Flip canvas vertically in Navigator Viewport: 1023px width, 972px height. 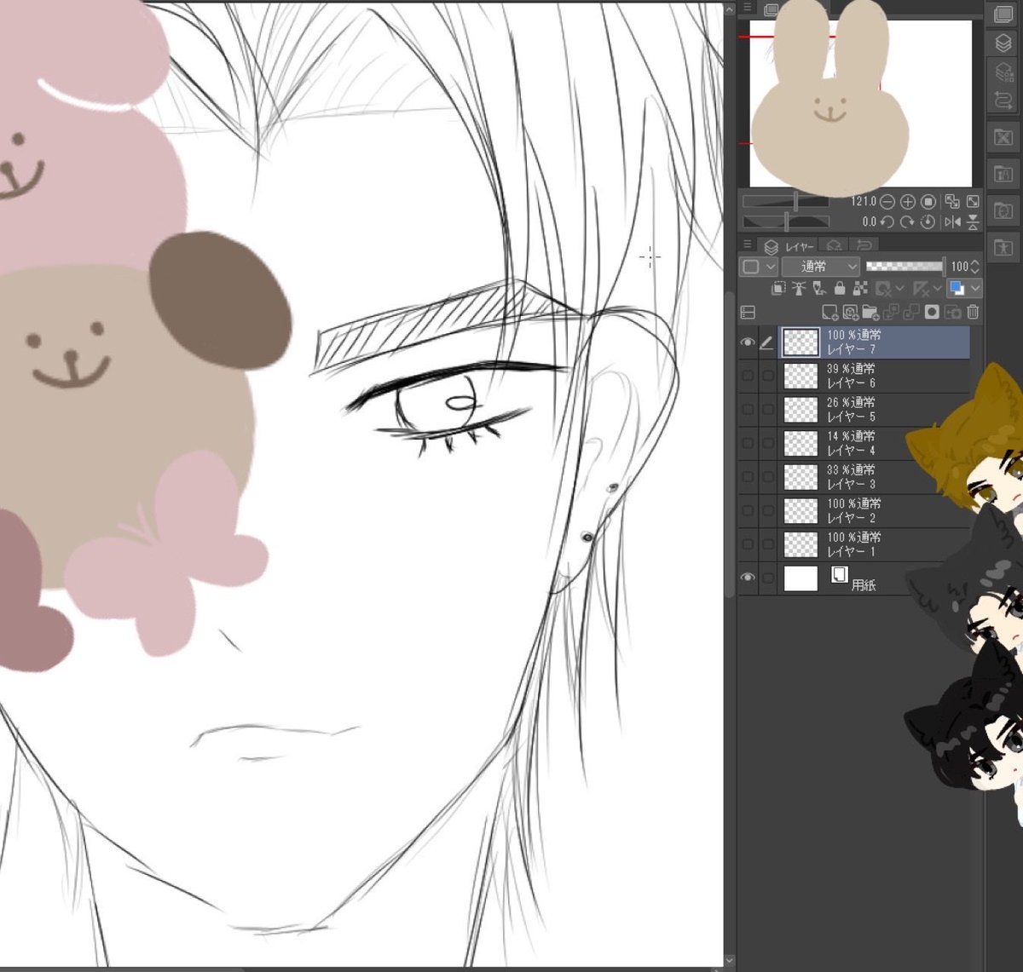pos(973,221)
